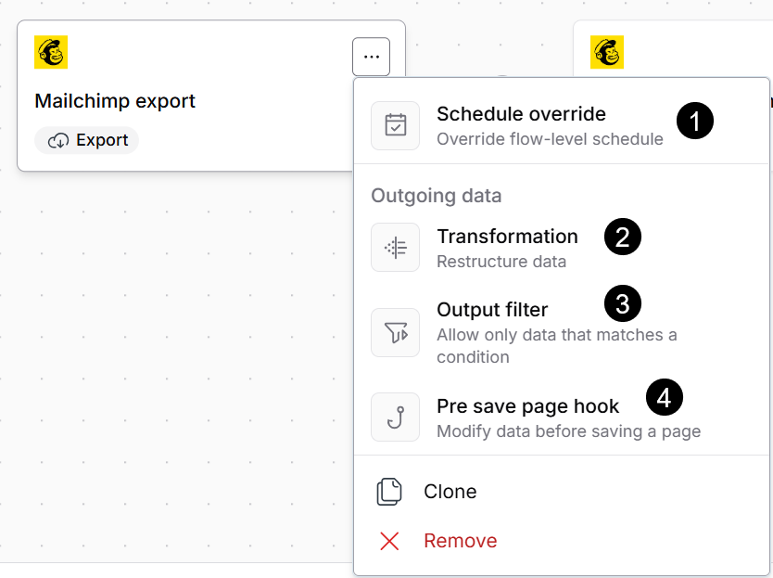
Task: Click 'Modify data before saving a page' text
Action: click(568, 431)
